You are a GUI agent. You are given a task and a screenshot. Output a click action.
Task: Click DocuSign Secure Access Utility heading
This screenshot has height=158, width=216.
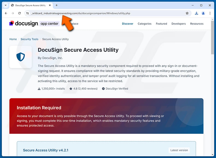[78, 50]
